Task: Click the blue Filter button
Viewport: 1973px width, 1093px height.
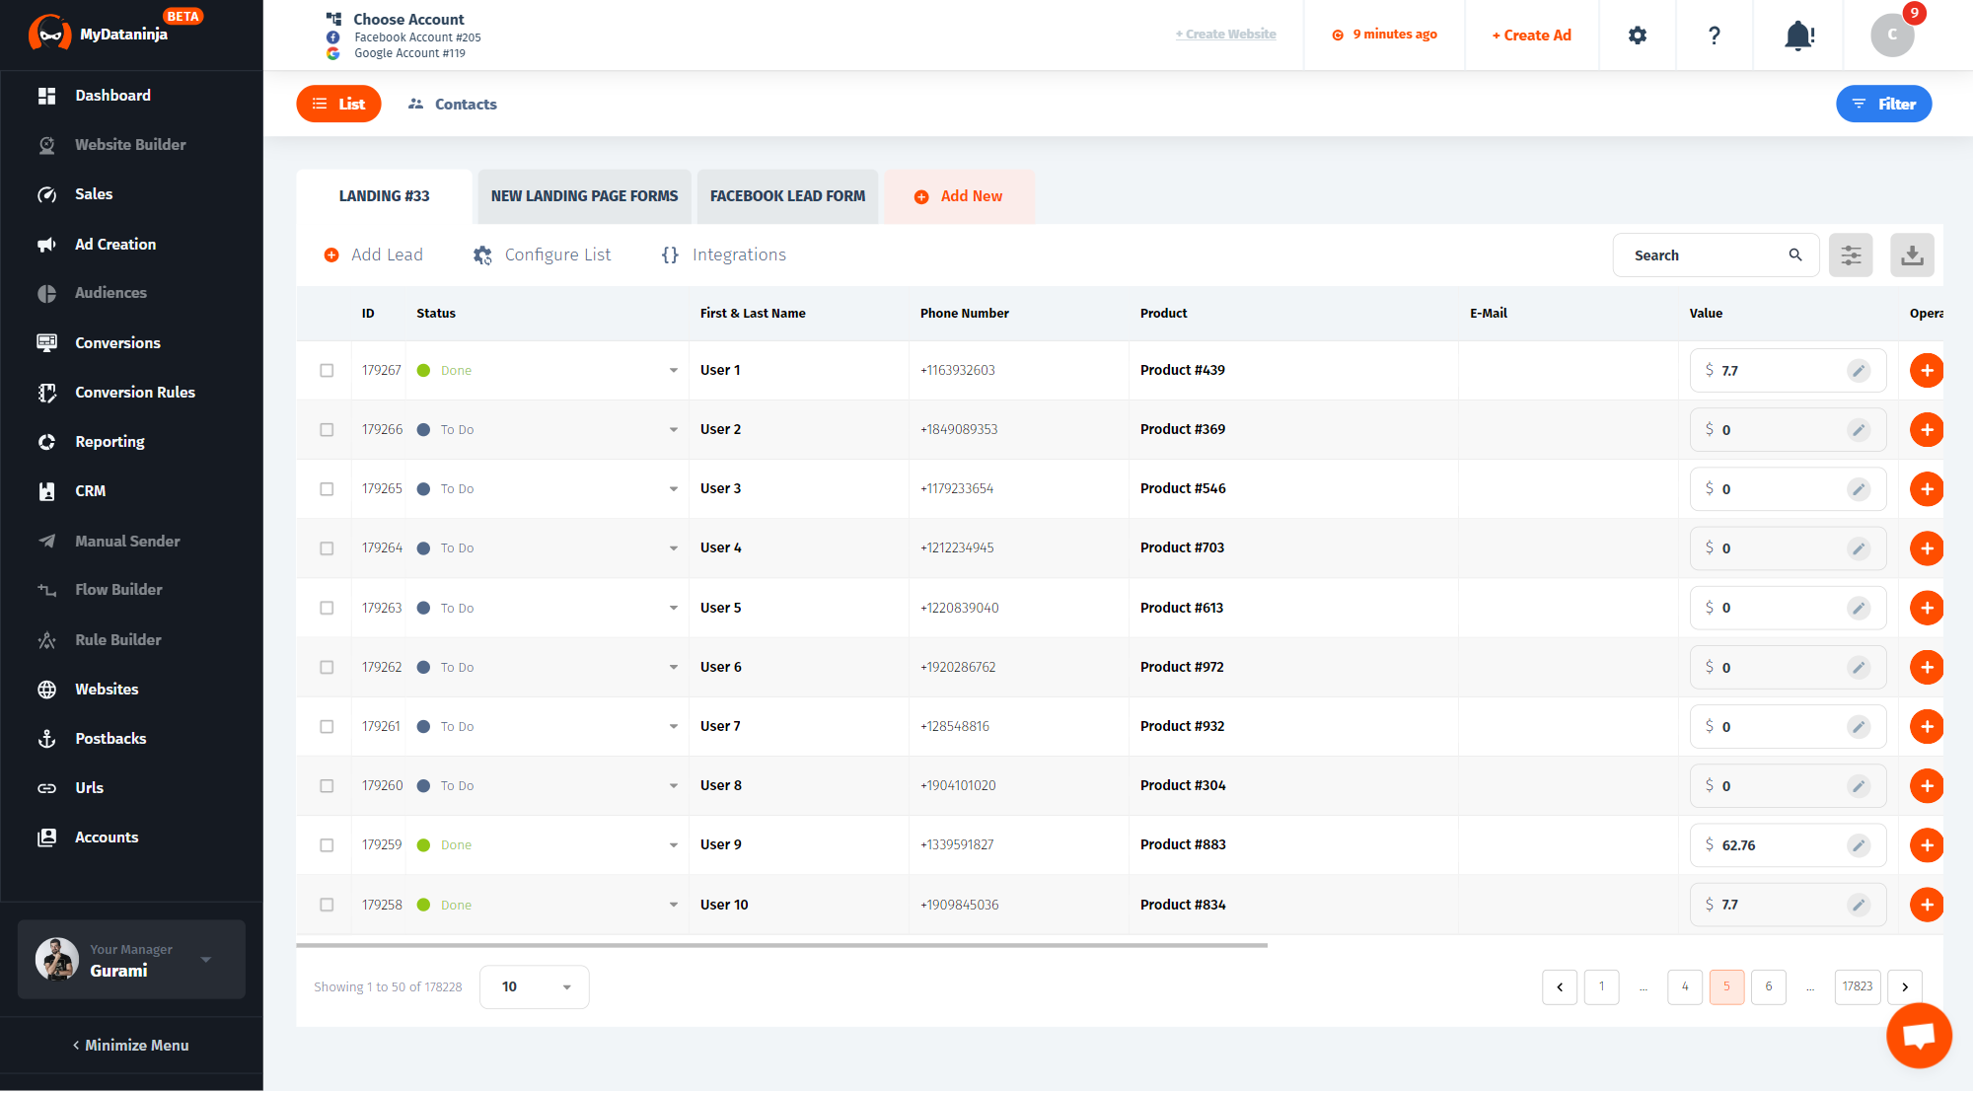Action: click(x=1883, y=105)
